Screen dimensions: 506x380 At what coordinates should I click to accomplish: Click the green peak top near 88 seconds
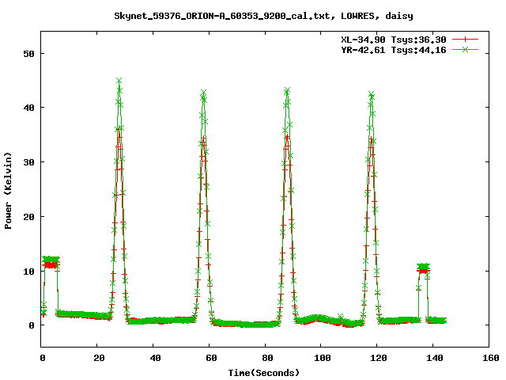point(287,90)
